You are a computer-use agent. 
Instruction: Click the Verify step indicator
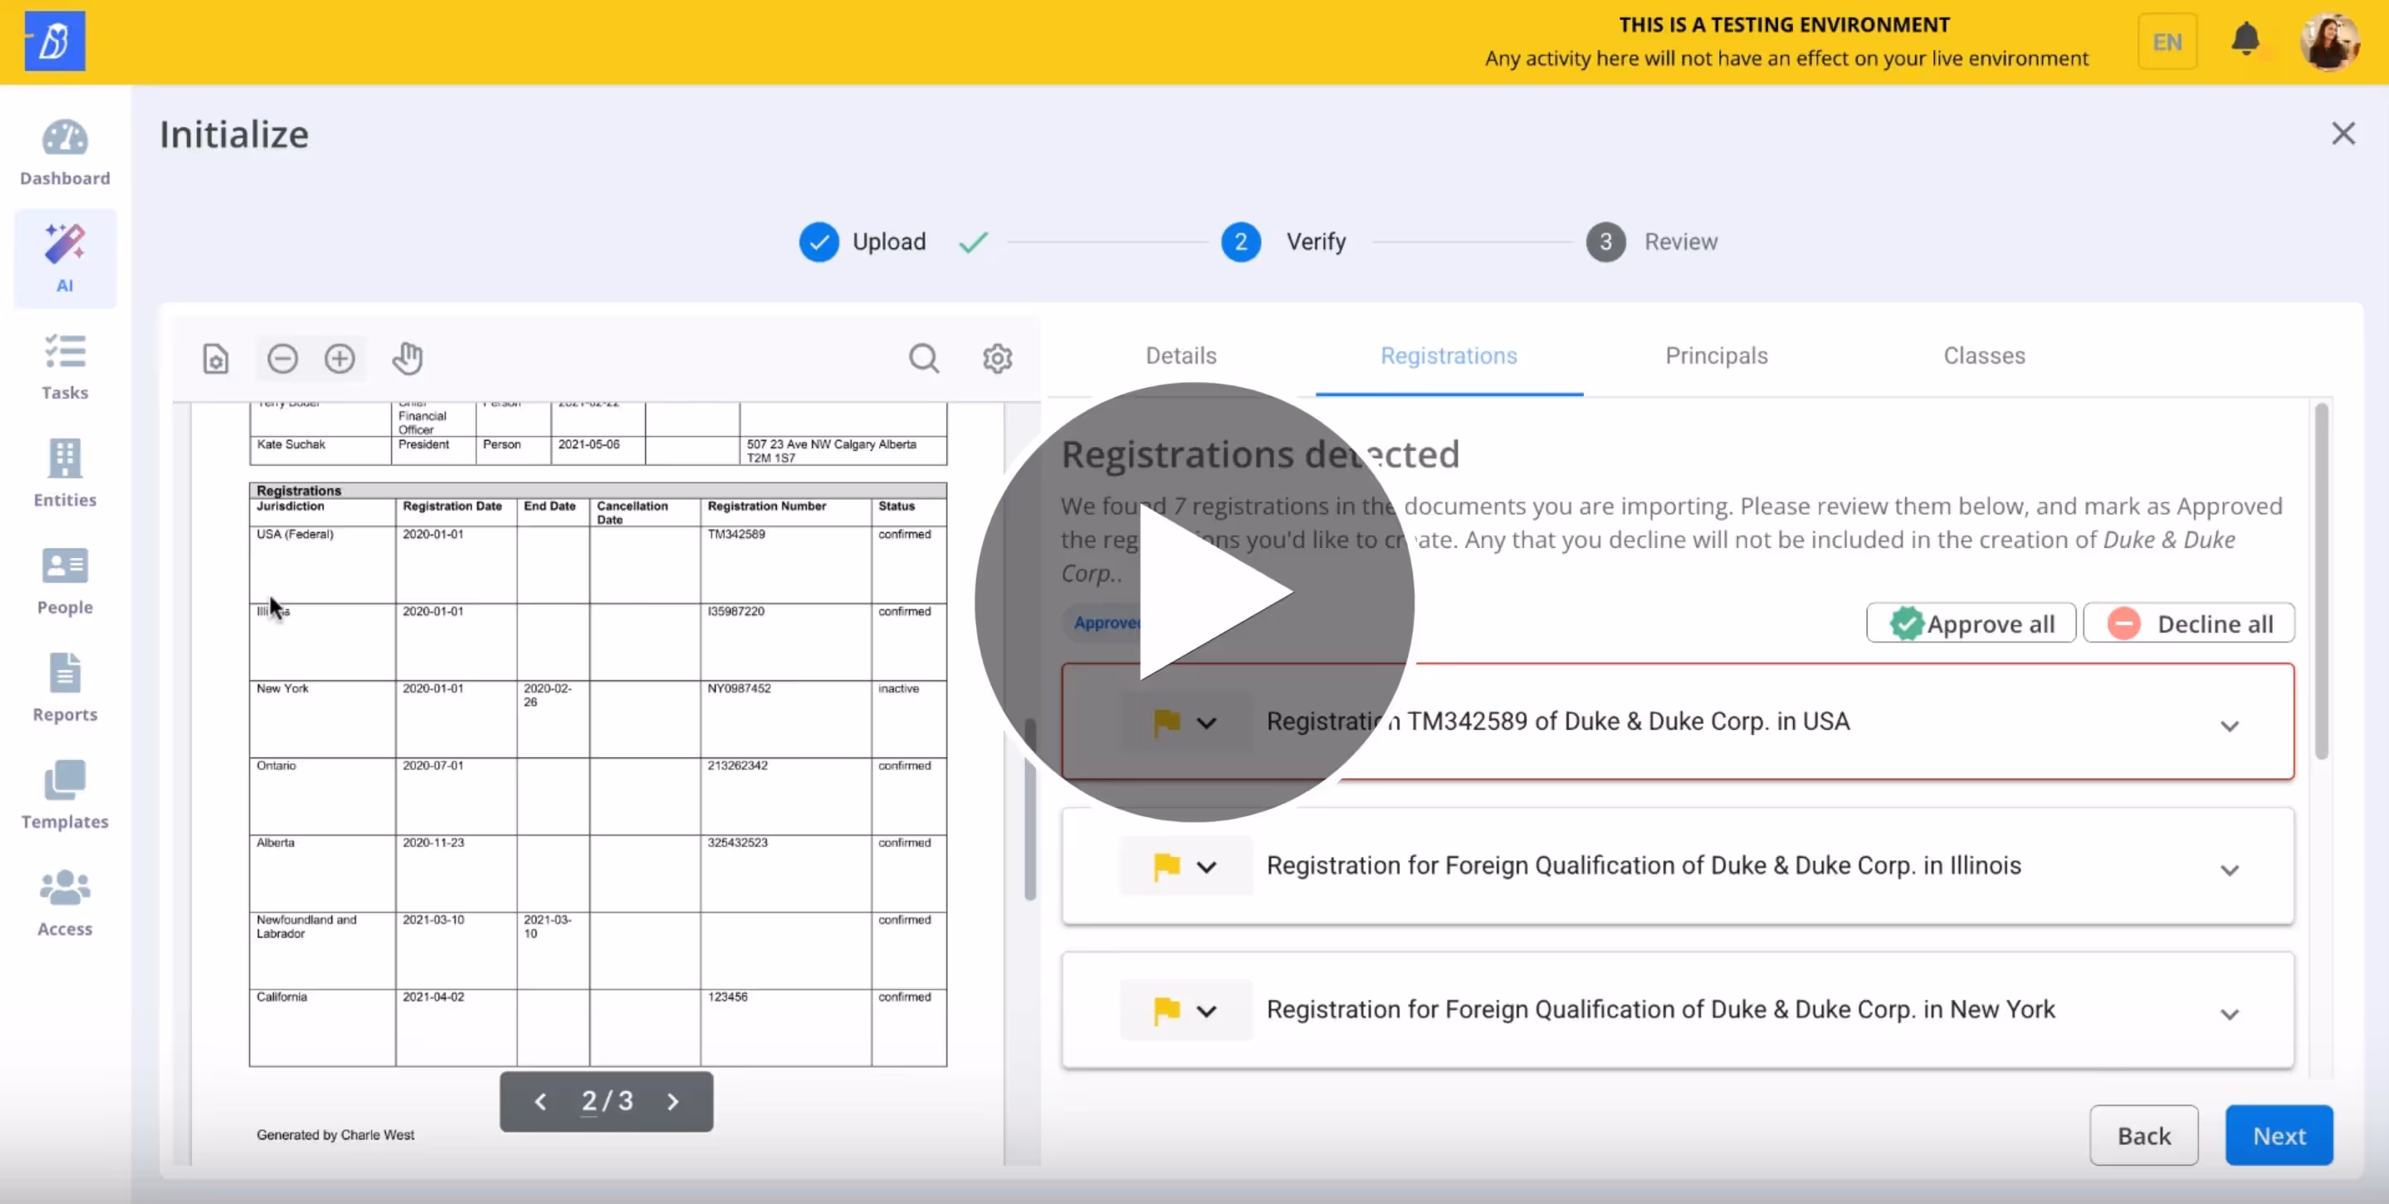[x=1283, y=242]
